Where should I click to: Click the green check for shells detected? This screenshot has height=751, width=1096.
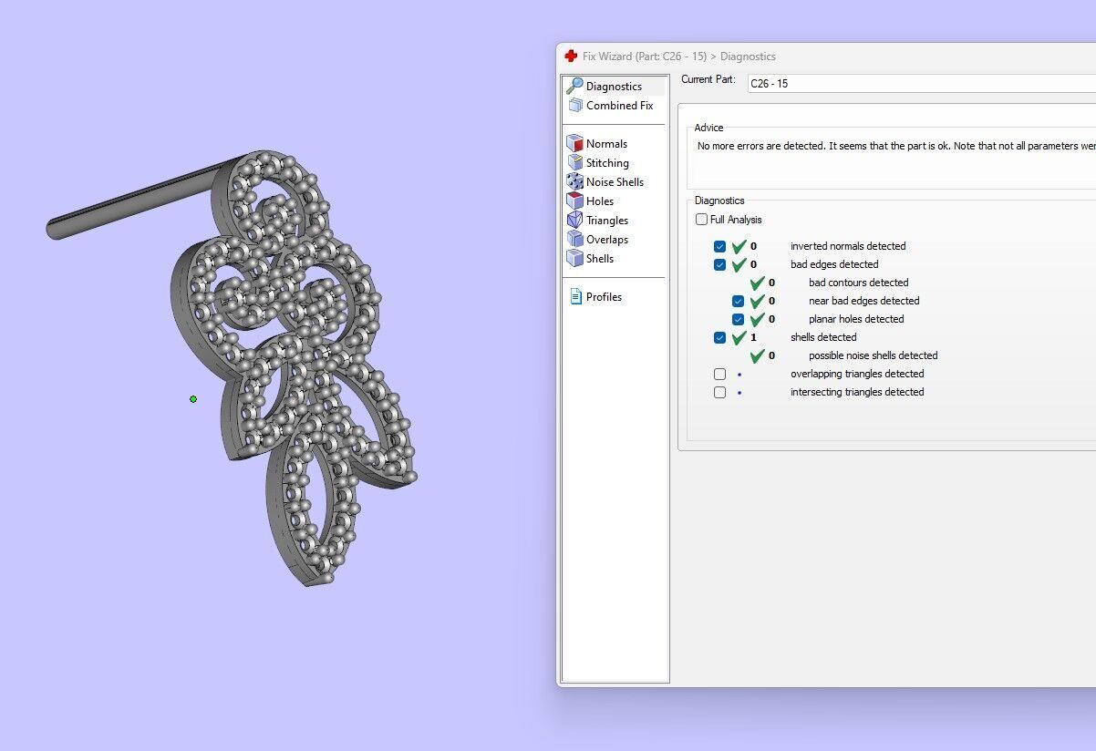(739, 337)
